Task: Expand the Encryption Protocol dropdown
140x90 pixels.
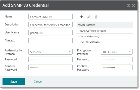Action: (117, 52)
